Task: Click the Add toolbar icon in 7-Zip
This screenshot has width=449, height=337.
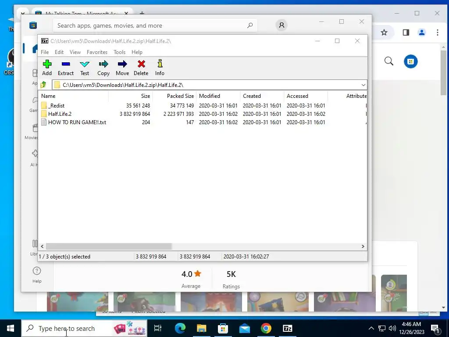Action: click(47, 68)
